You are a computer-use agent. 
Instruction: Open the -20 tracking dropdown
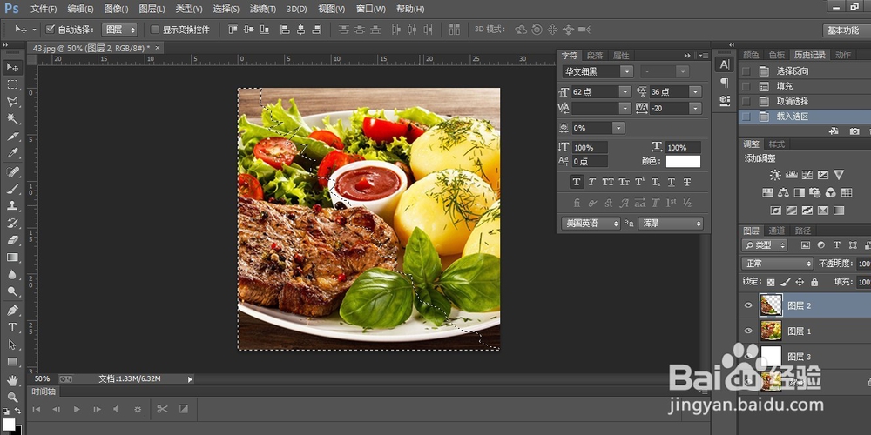click(695, 108)
